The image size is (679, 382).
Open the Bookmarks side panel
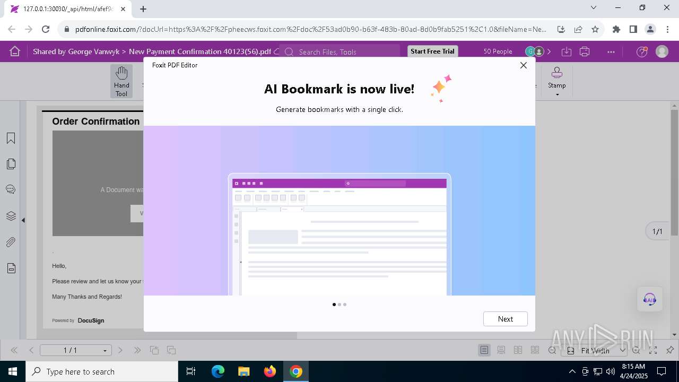11,138
